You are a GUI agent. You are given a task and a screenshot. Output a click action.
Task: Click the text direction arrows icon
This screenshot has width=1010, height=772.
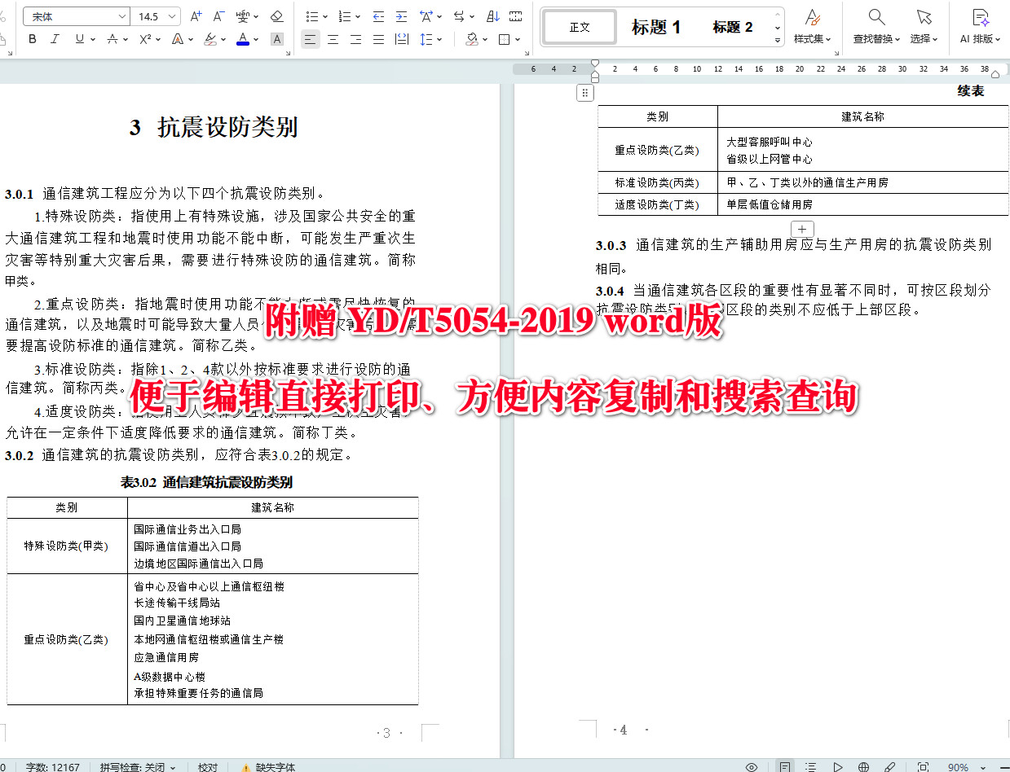click(x=460, y=16)
